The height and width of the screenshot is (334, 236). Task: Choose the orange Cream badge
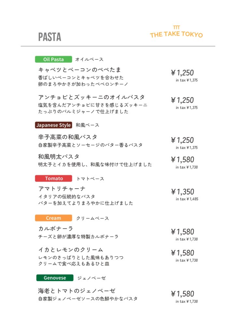coord(53,218)
